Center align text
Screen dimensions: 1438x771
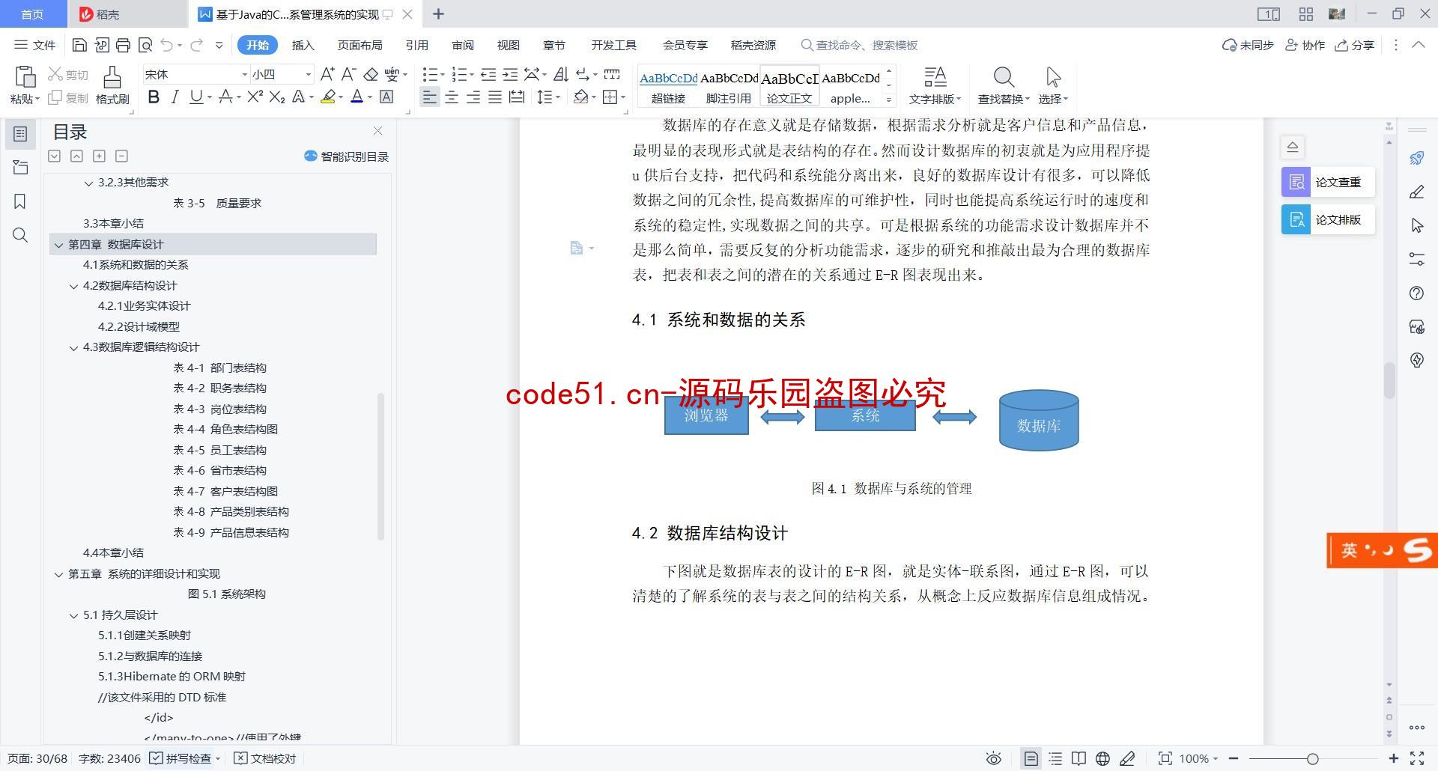coord(452,97)
